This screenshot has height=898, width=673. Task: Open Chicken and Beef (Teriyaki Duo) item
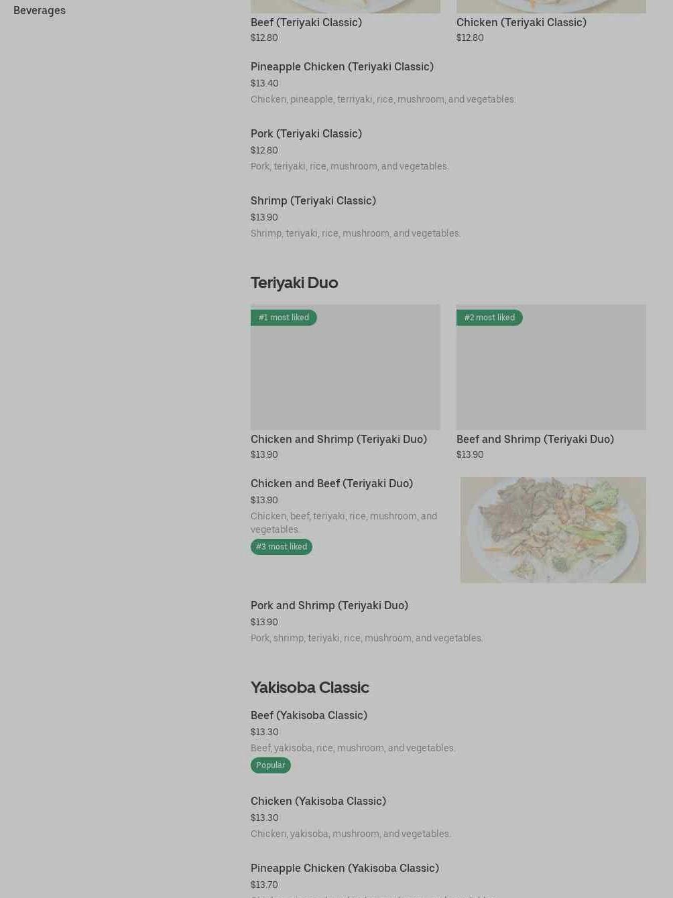tap(331, 483)
